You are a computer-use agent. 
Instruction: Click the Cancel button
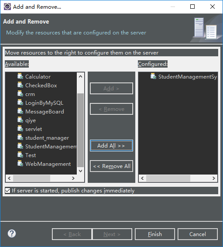198,234
